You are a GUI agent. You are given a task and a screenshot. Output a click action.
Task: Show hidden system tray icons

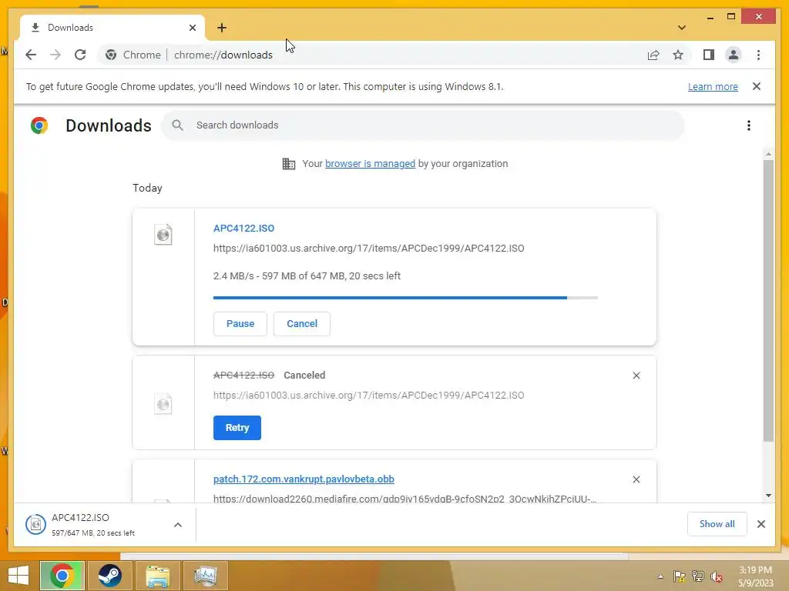(660, 576)
